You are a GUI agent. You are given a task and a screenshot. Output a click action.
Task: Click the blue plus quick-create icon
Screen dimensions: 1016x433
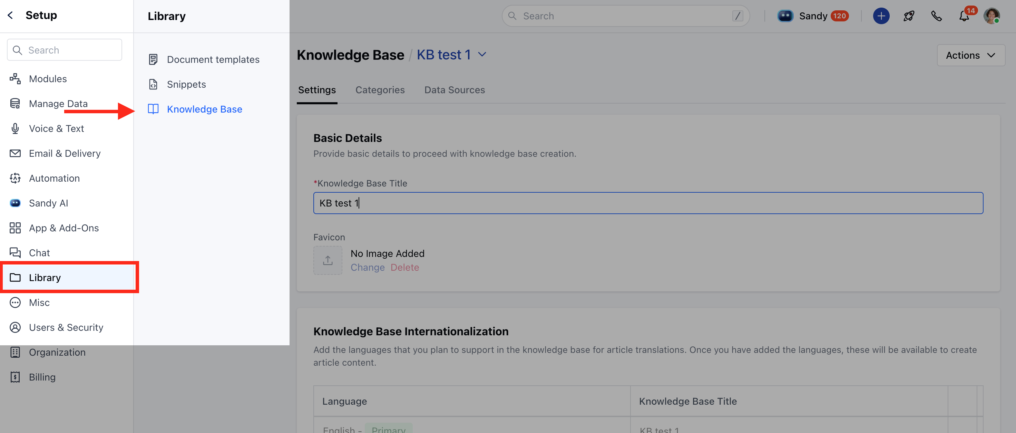coord(881,16)
